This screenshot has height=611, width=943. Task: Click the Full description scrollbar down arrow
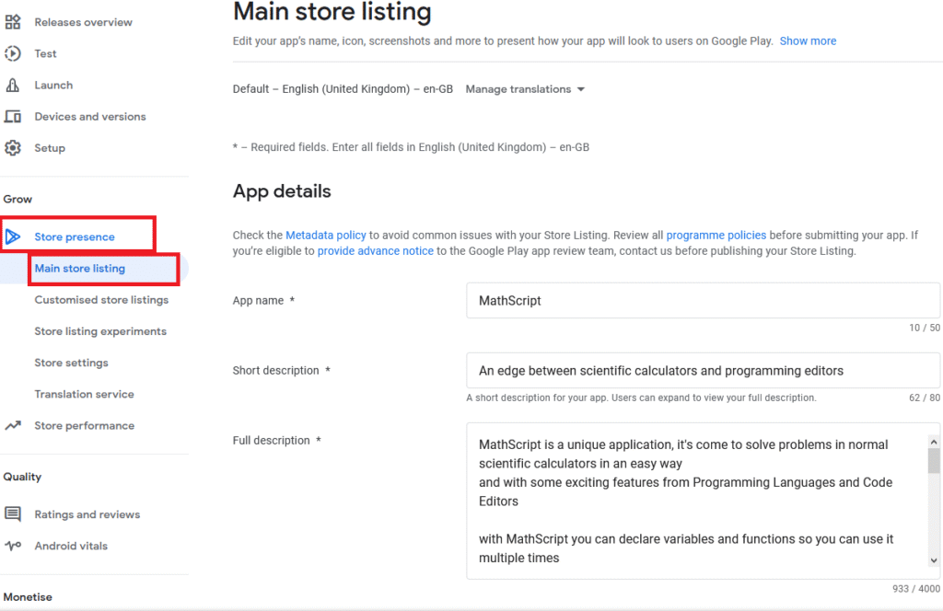pos(934,560)
